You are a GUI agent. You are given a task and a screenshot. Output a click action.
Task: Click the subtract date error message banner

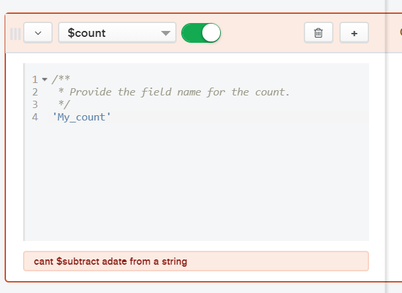[196, 261]
